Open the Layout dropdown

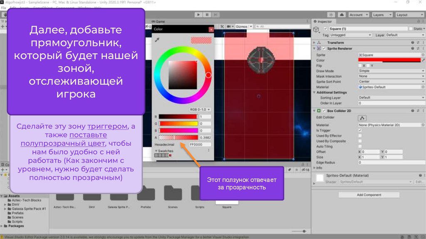tap(409, 15)
